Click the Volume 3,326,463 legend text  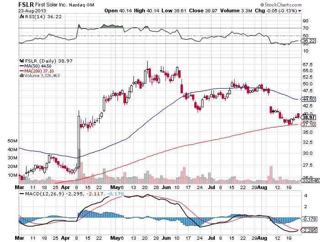click(x=42, y=76)
